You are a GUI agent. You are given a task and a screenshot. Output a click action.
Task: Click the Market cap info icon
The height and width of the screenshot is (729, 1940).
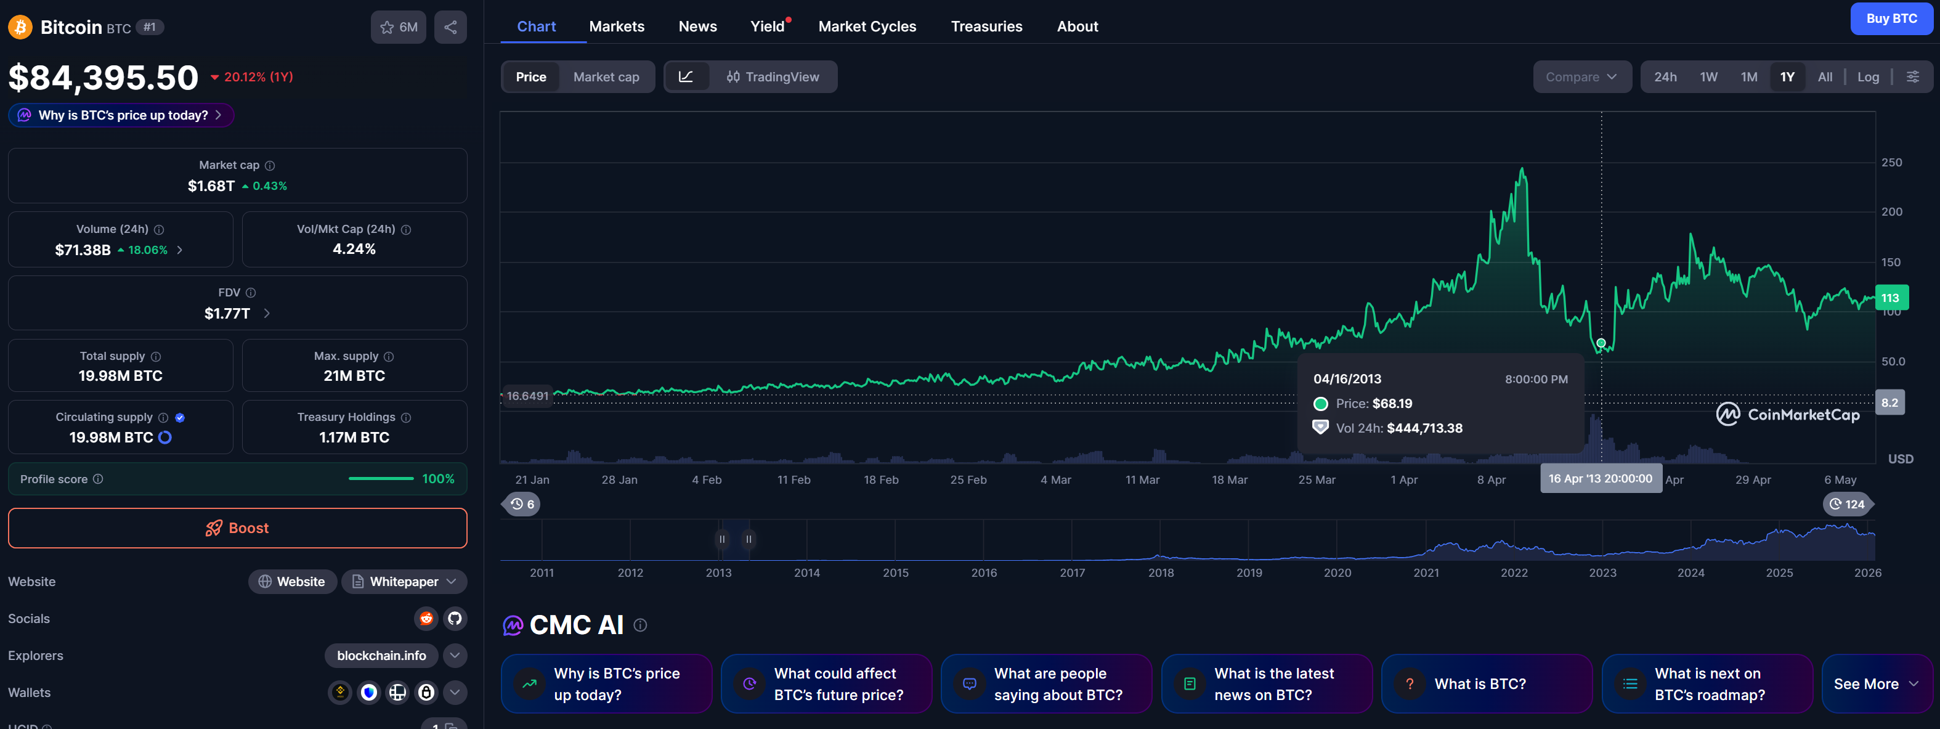(x=270, y=166)
